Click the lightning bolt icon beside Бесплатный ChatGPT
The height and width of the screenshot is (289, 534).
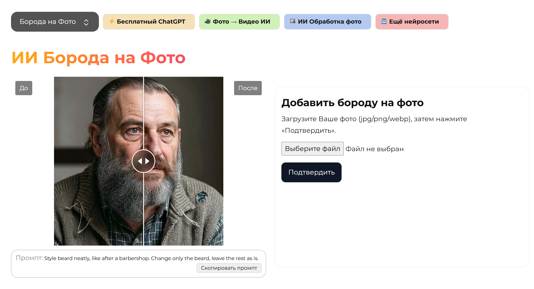pyautogui.click(x=112, y=21)
